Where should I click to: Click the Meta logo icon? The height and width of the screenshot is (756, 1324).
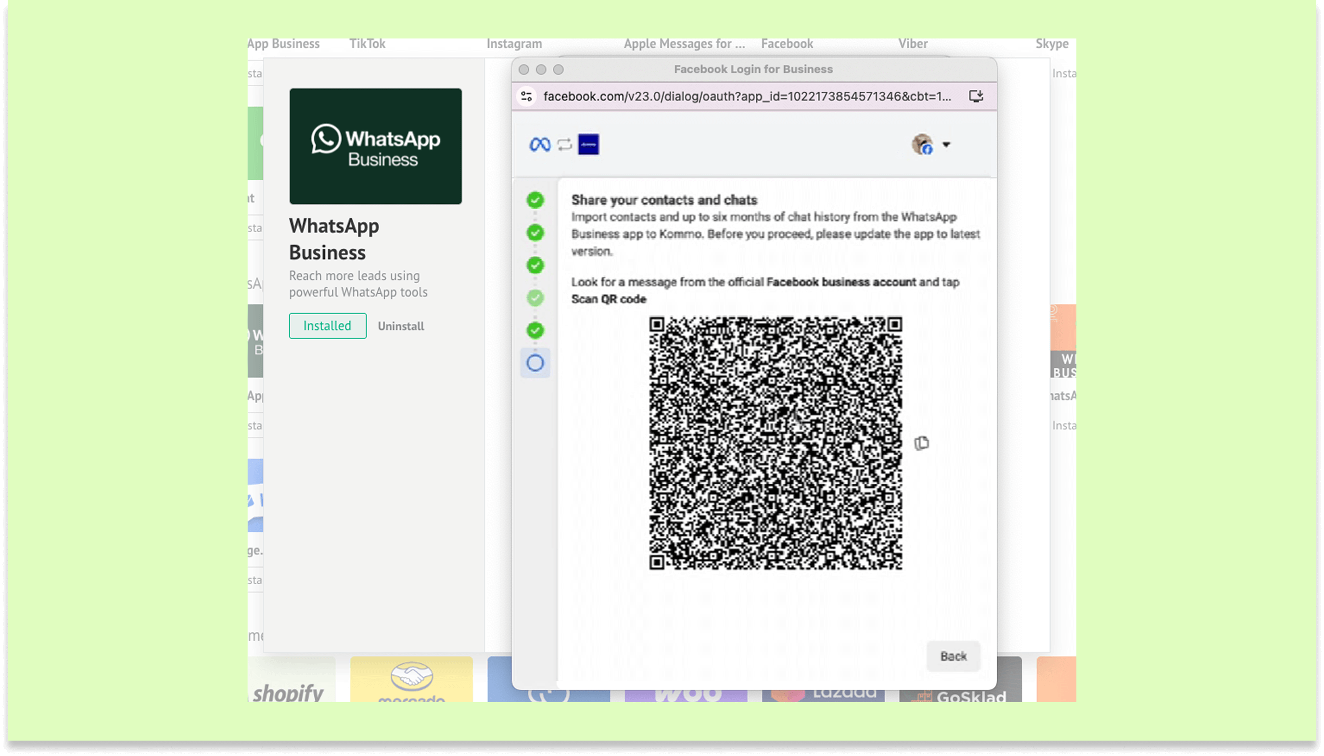pyautogui.click(x=539, y=144)
